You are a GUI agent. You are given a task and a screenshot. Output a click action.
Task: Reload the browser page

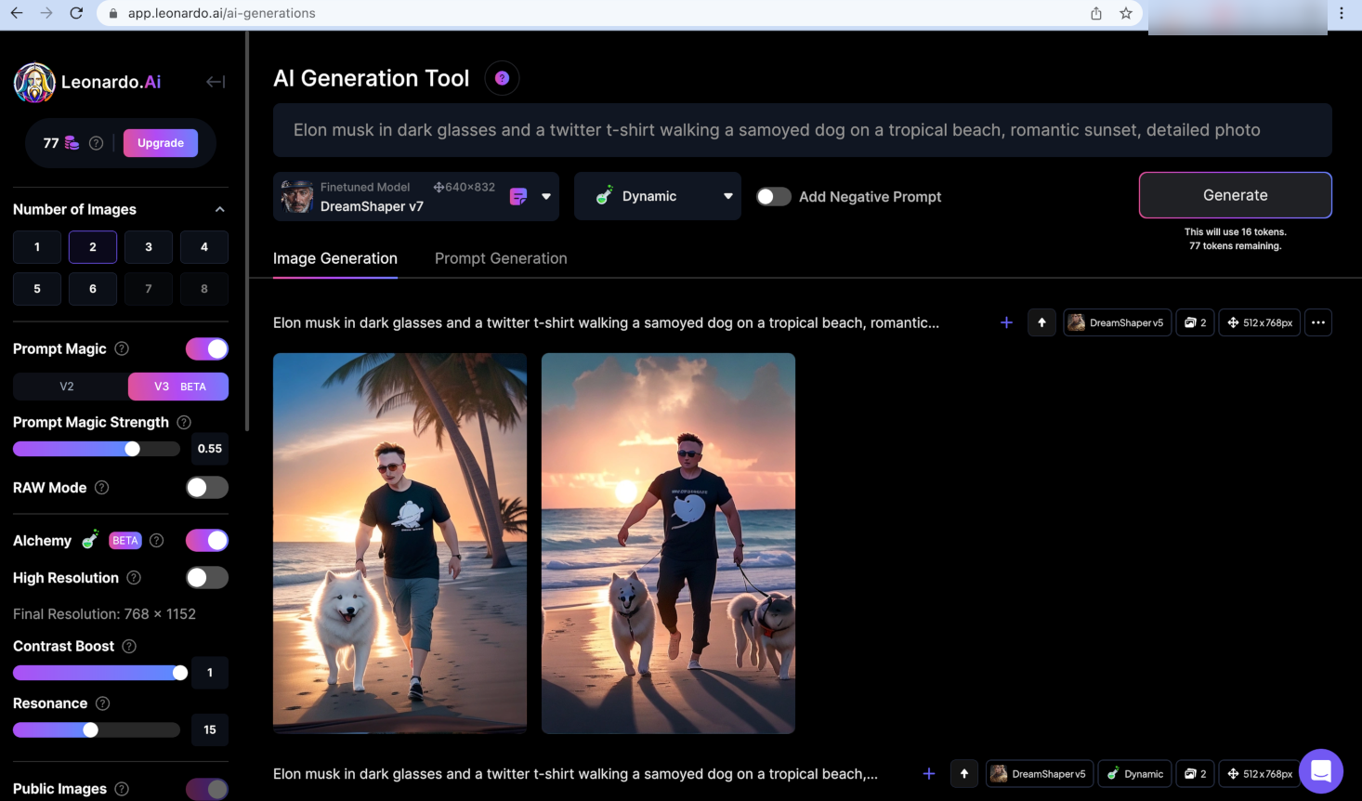pos(76,13)
